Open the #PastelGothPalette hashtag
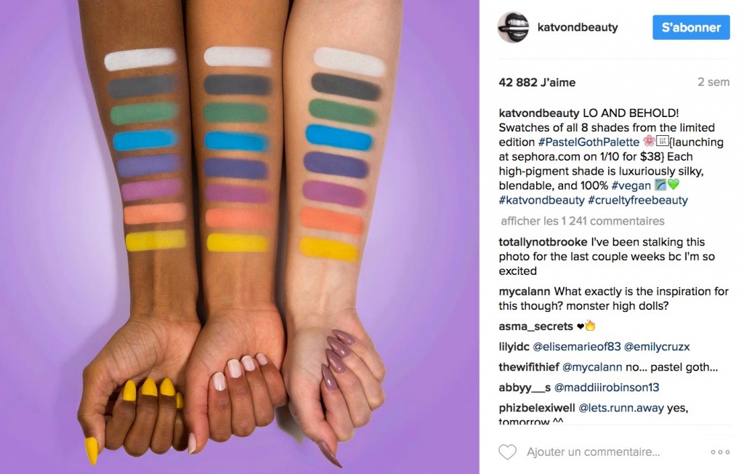Screen dimensions: 744x474 589,142
